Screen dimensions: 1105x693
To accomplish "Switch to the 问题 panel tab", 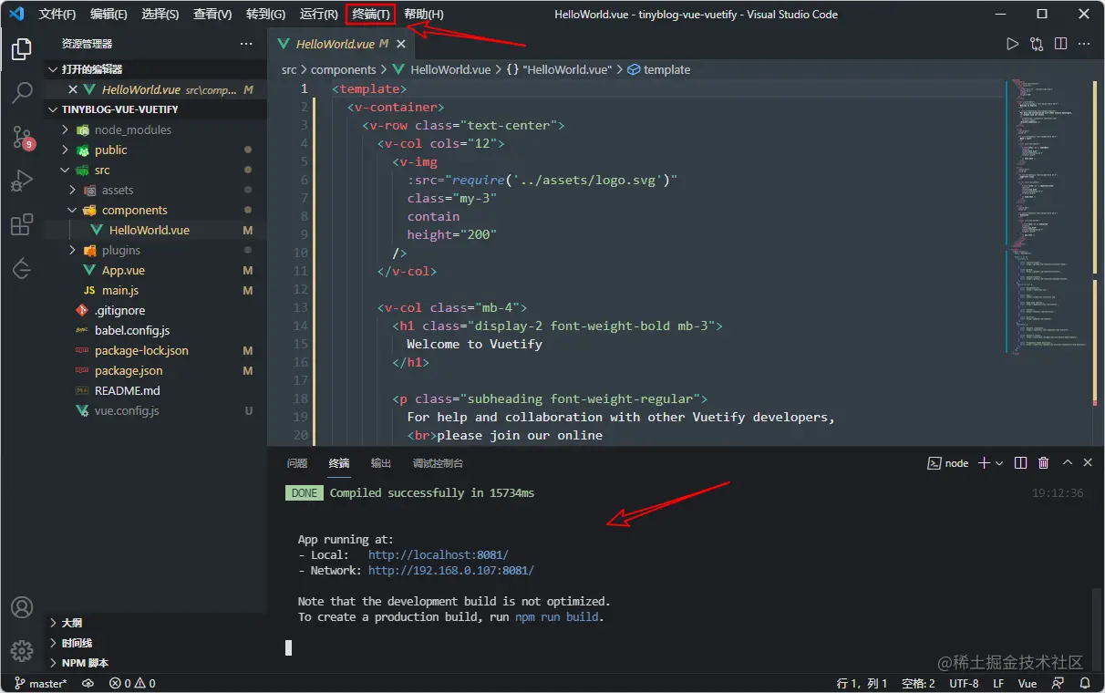I will (297, 463).
